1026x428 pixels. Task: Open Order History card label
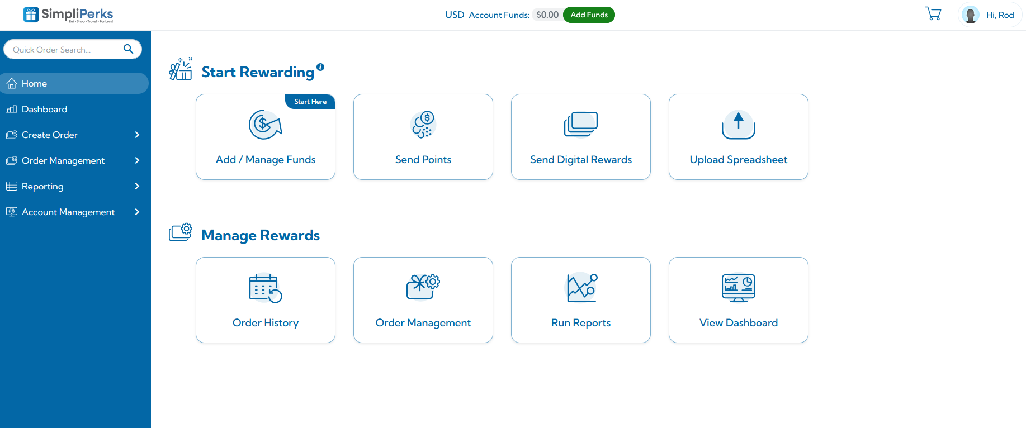[x=266, y=323]
